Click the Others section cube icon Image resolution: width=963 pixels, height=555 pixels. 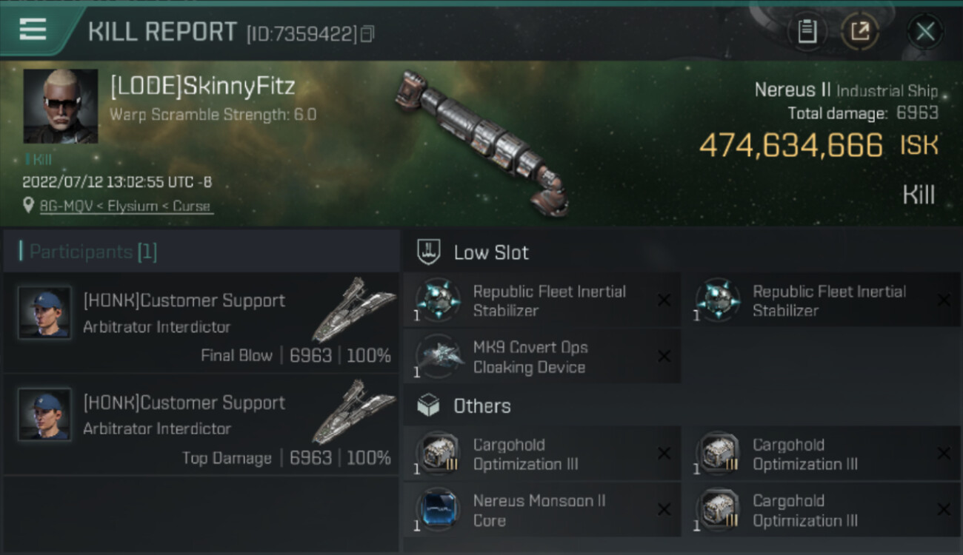click(x=429, y=406)
